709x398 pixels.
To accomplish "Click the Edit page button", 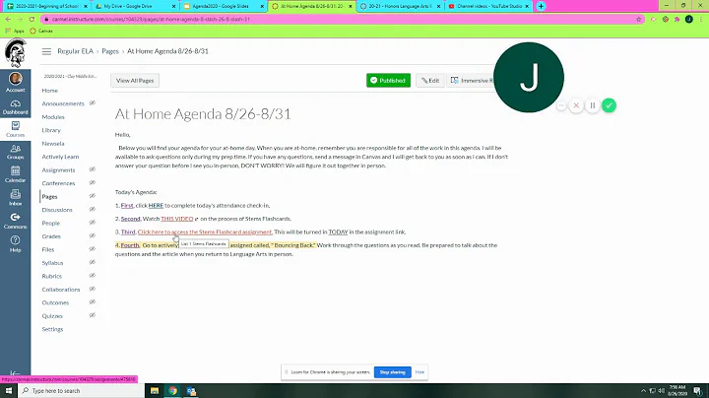I will 430,81.
